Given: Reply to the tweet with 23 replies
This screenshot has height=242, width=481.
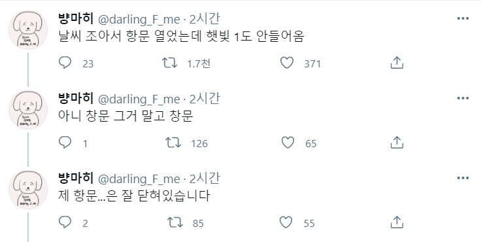Looking at the screenshot, I should coord(65,63).
